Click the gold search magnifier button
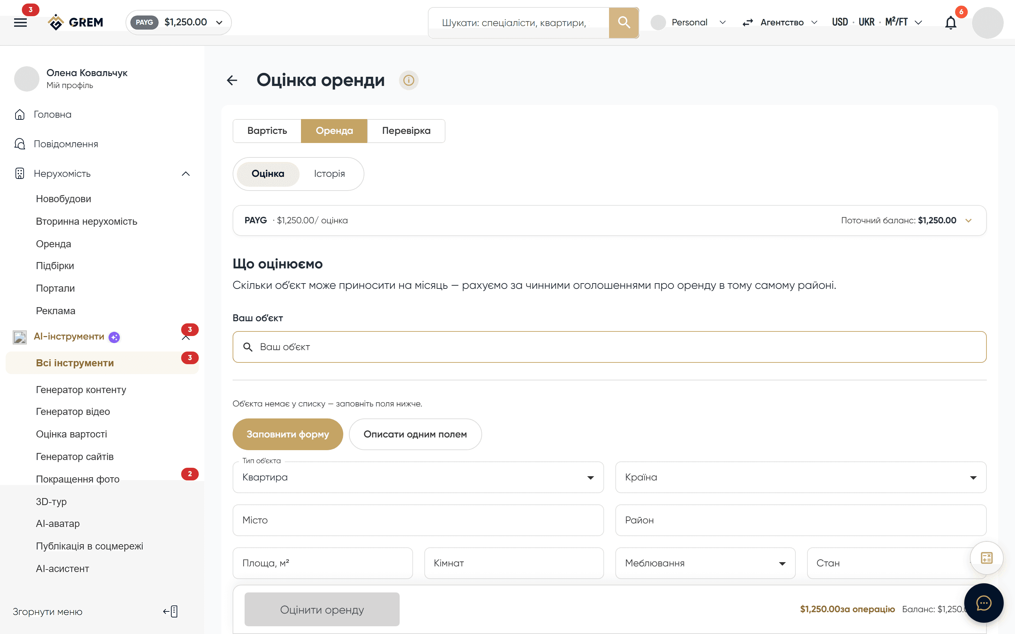 point(624,22)
